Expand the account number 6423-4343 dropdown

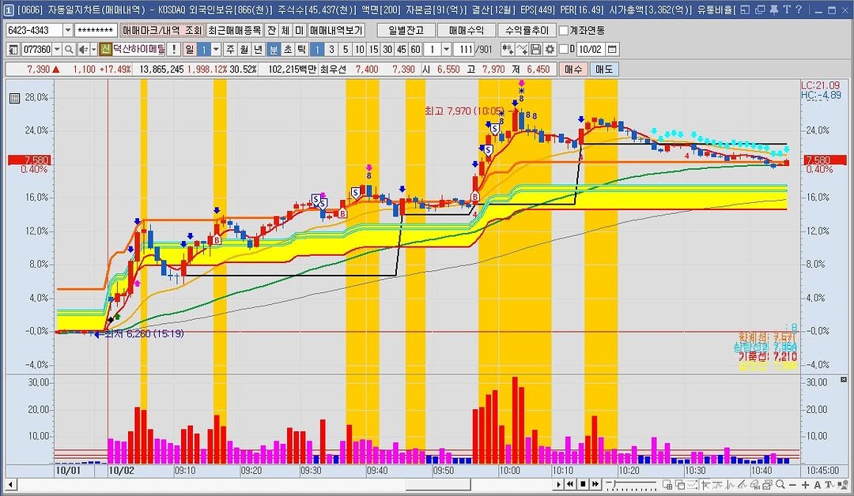coord(67,30)
